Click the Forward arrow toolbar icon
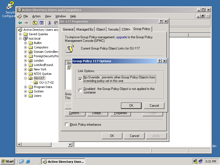220x165 pixels. (26, 23)
